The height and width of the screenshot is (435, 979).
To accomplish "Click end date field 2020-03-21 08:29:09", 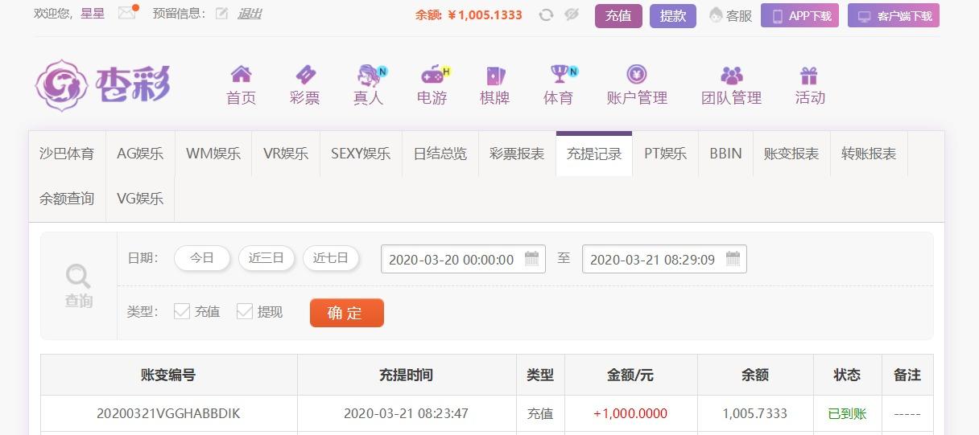I will pyautogui.click(x=664, y=259).
